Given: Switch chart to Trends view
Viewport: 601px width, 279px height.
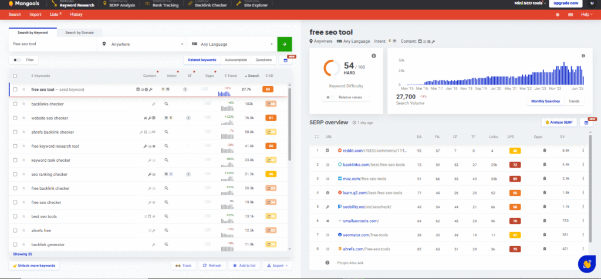Looking at the screenshot, I should pos(573,101).
